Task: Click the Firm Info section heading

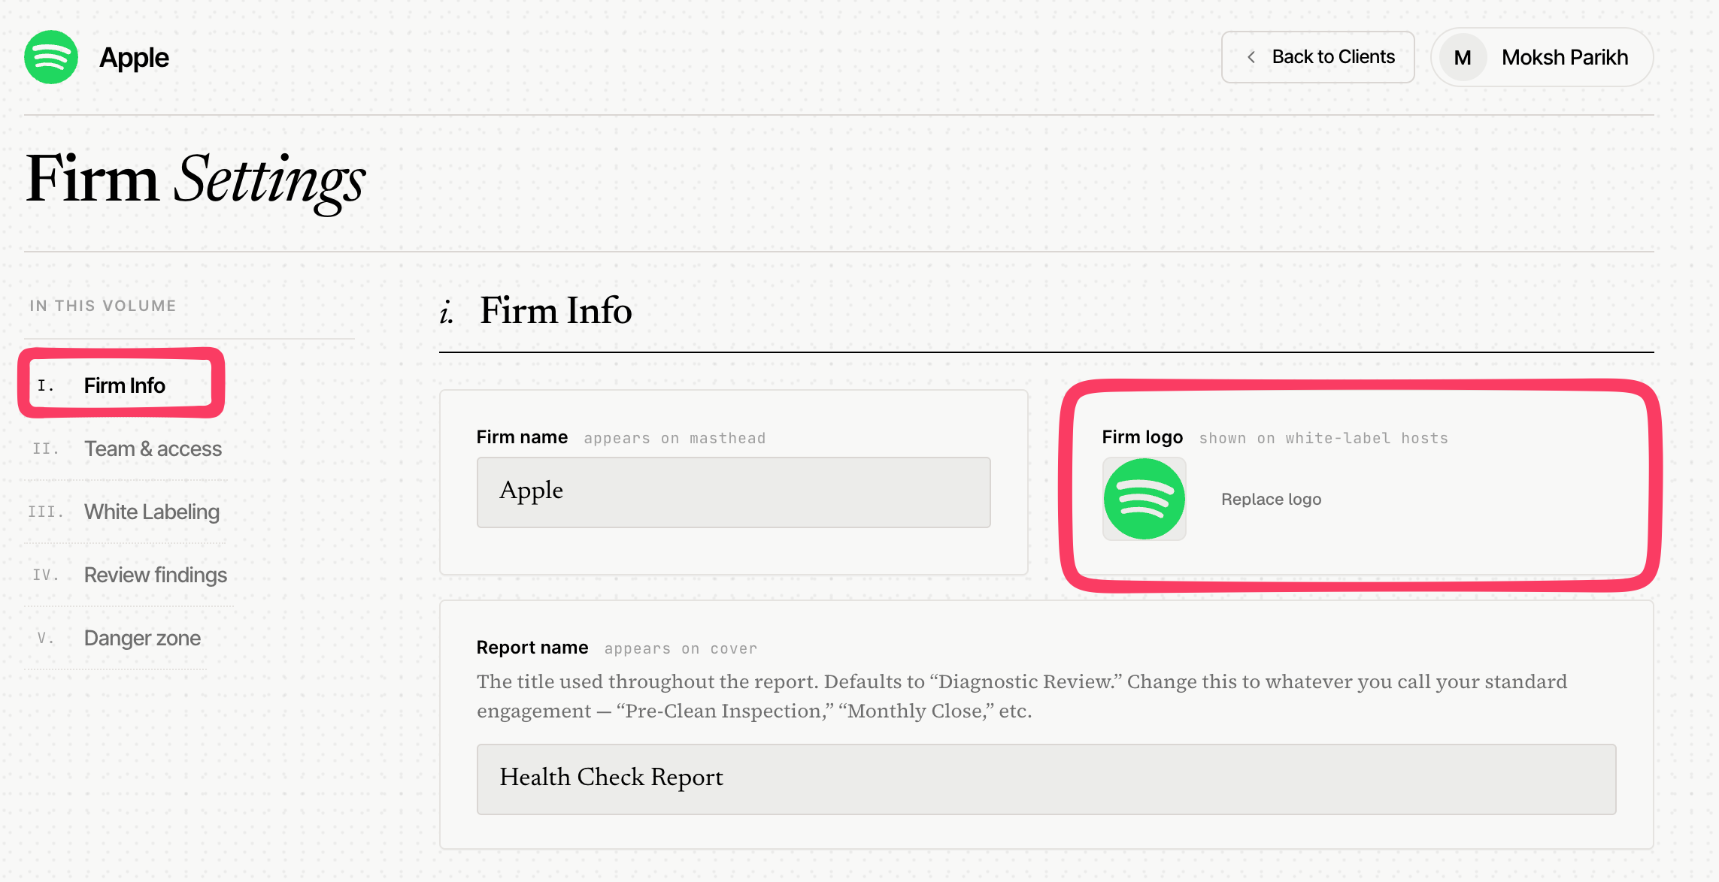Action: coord(556,310)
